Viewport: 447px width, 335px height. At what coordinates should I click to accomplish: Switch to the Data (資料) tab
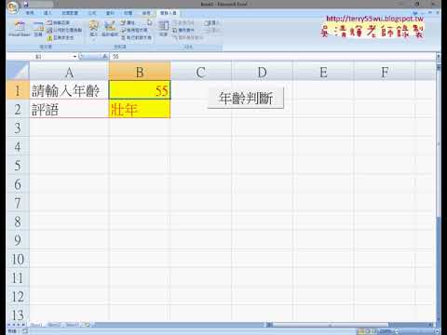click(110, 13)
